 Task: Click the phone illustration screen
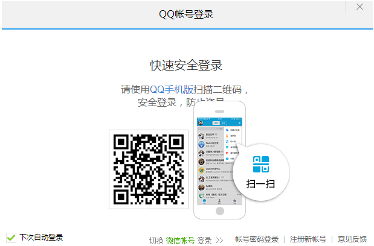(219, 161)
